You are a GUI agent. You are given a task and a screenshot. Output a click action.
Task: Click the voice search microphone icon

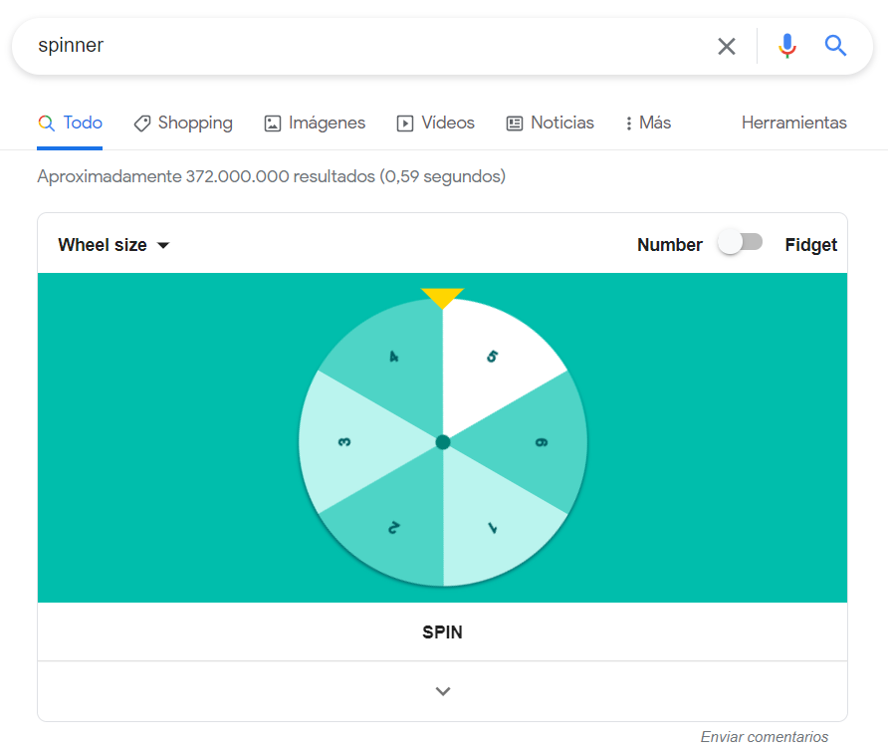787,46
